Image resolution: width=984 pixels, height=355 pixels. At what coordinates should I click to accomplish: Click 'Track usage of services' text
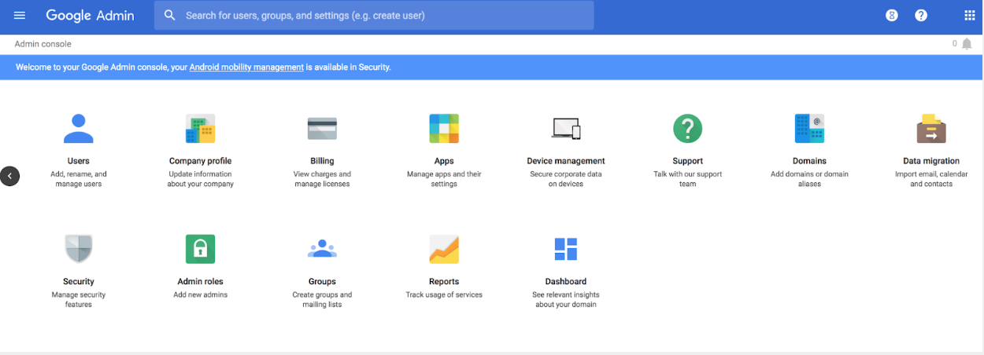click(x=444, y=295)
